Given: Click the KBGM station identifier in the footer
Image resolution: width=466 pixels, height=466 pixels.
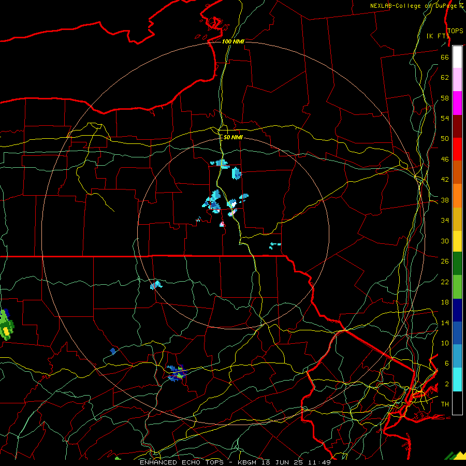Looking at the screenshot, I should (x=247, y=462).
